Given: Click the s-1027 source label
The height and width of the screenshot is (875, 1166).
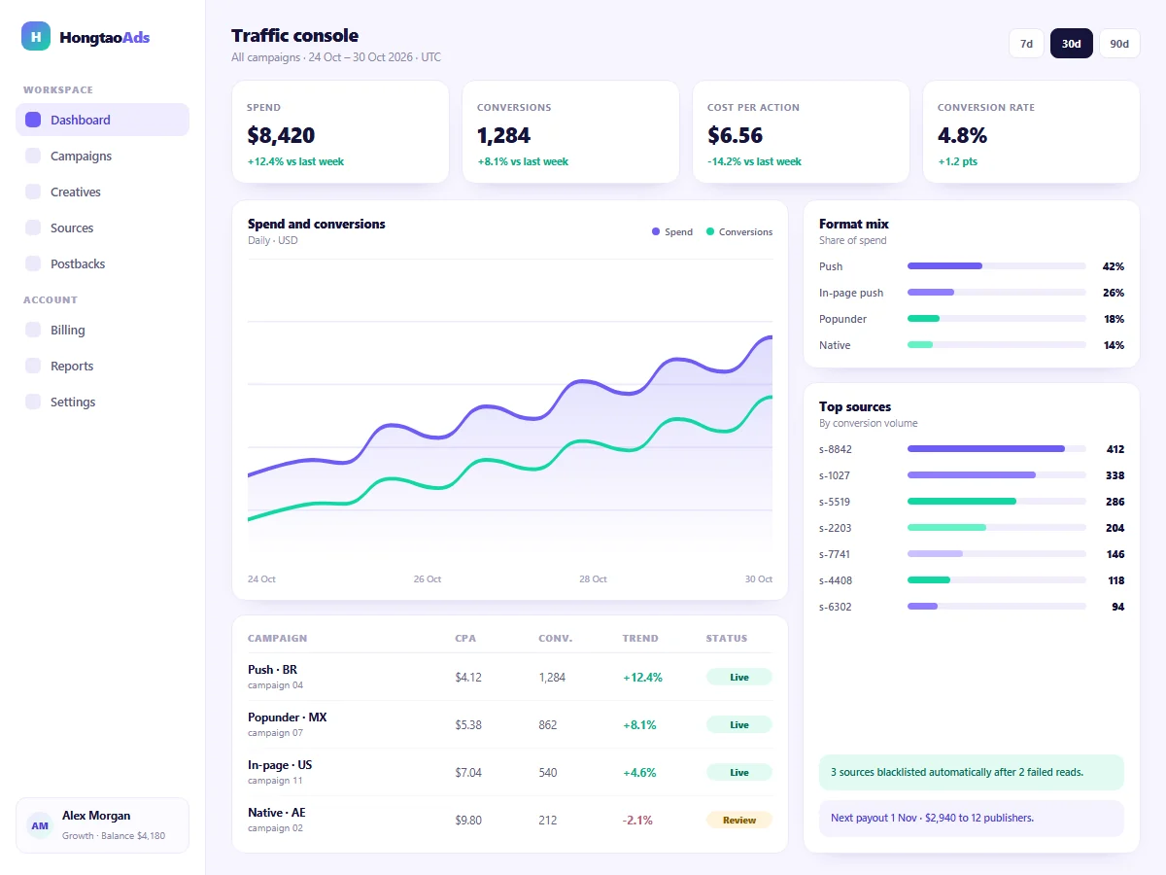Looking at the screenshot, I should 836,475.
